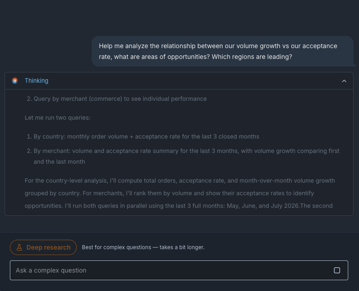Click 'Which regions are leading?' in the message

click(x=252, y=57)
